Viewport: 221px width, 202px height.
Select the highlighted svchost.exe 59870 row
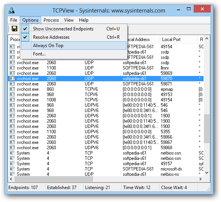tap(106, 79)
